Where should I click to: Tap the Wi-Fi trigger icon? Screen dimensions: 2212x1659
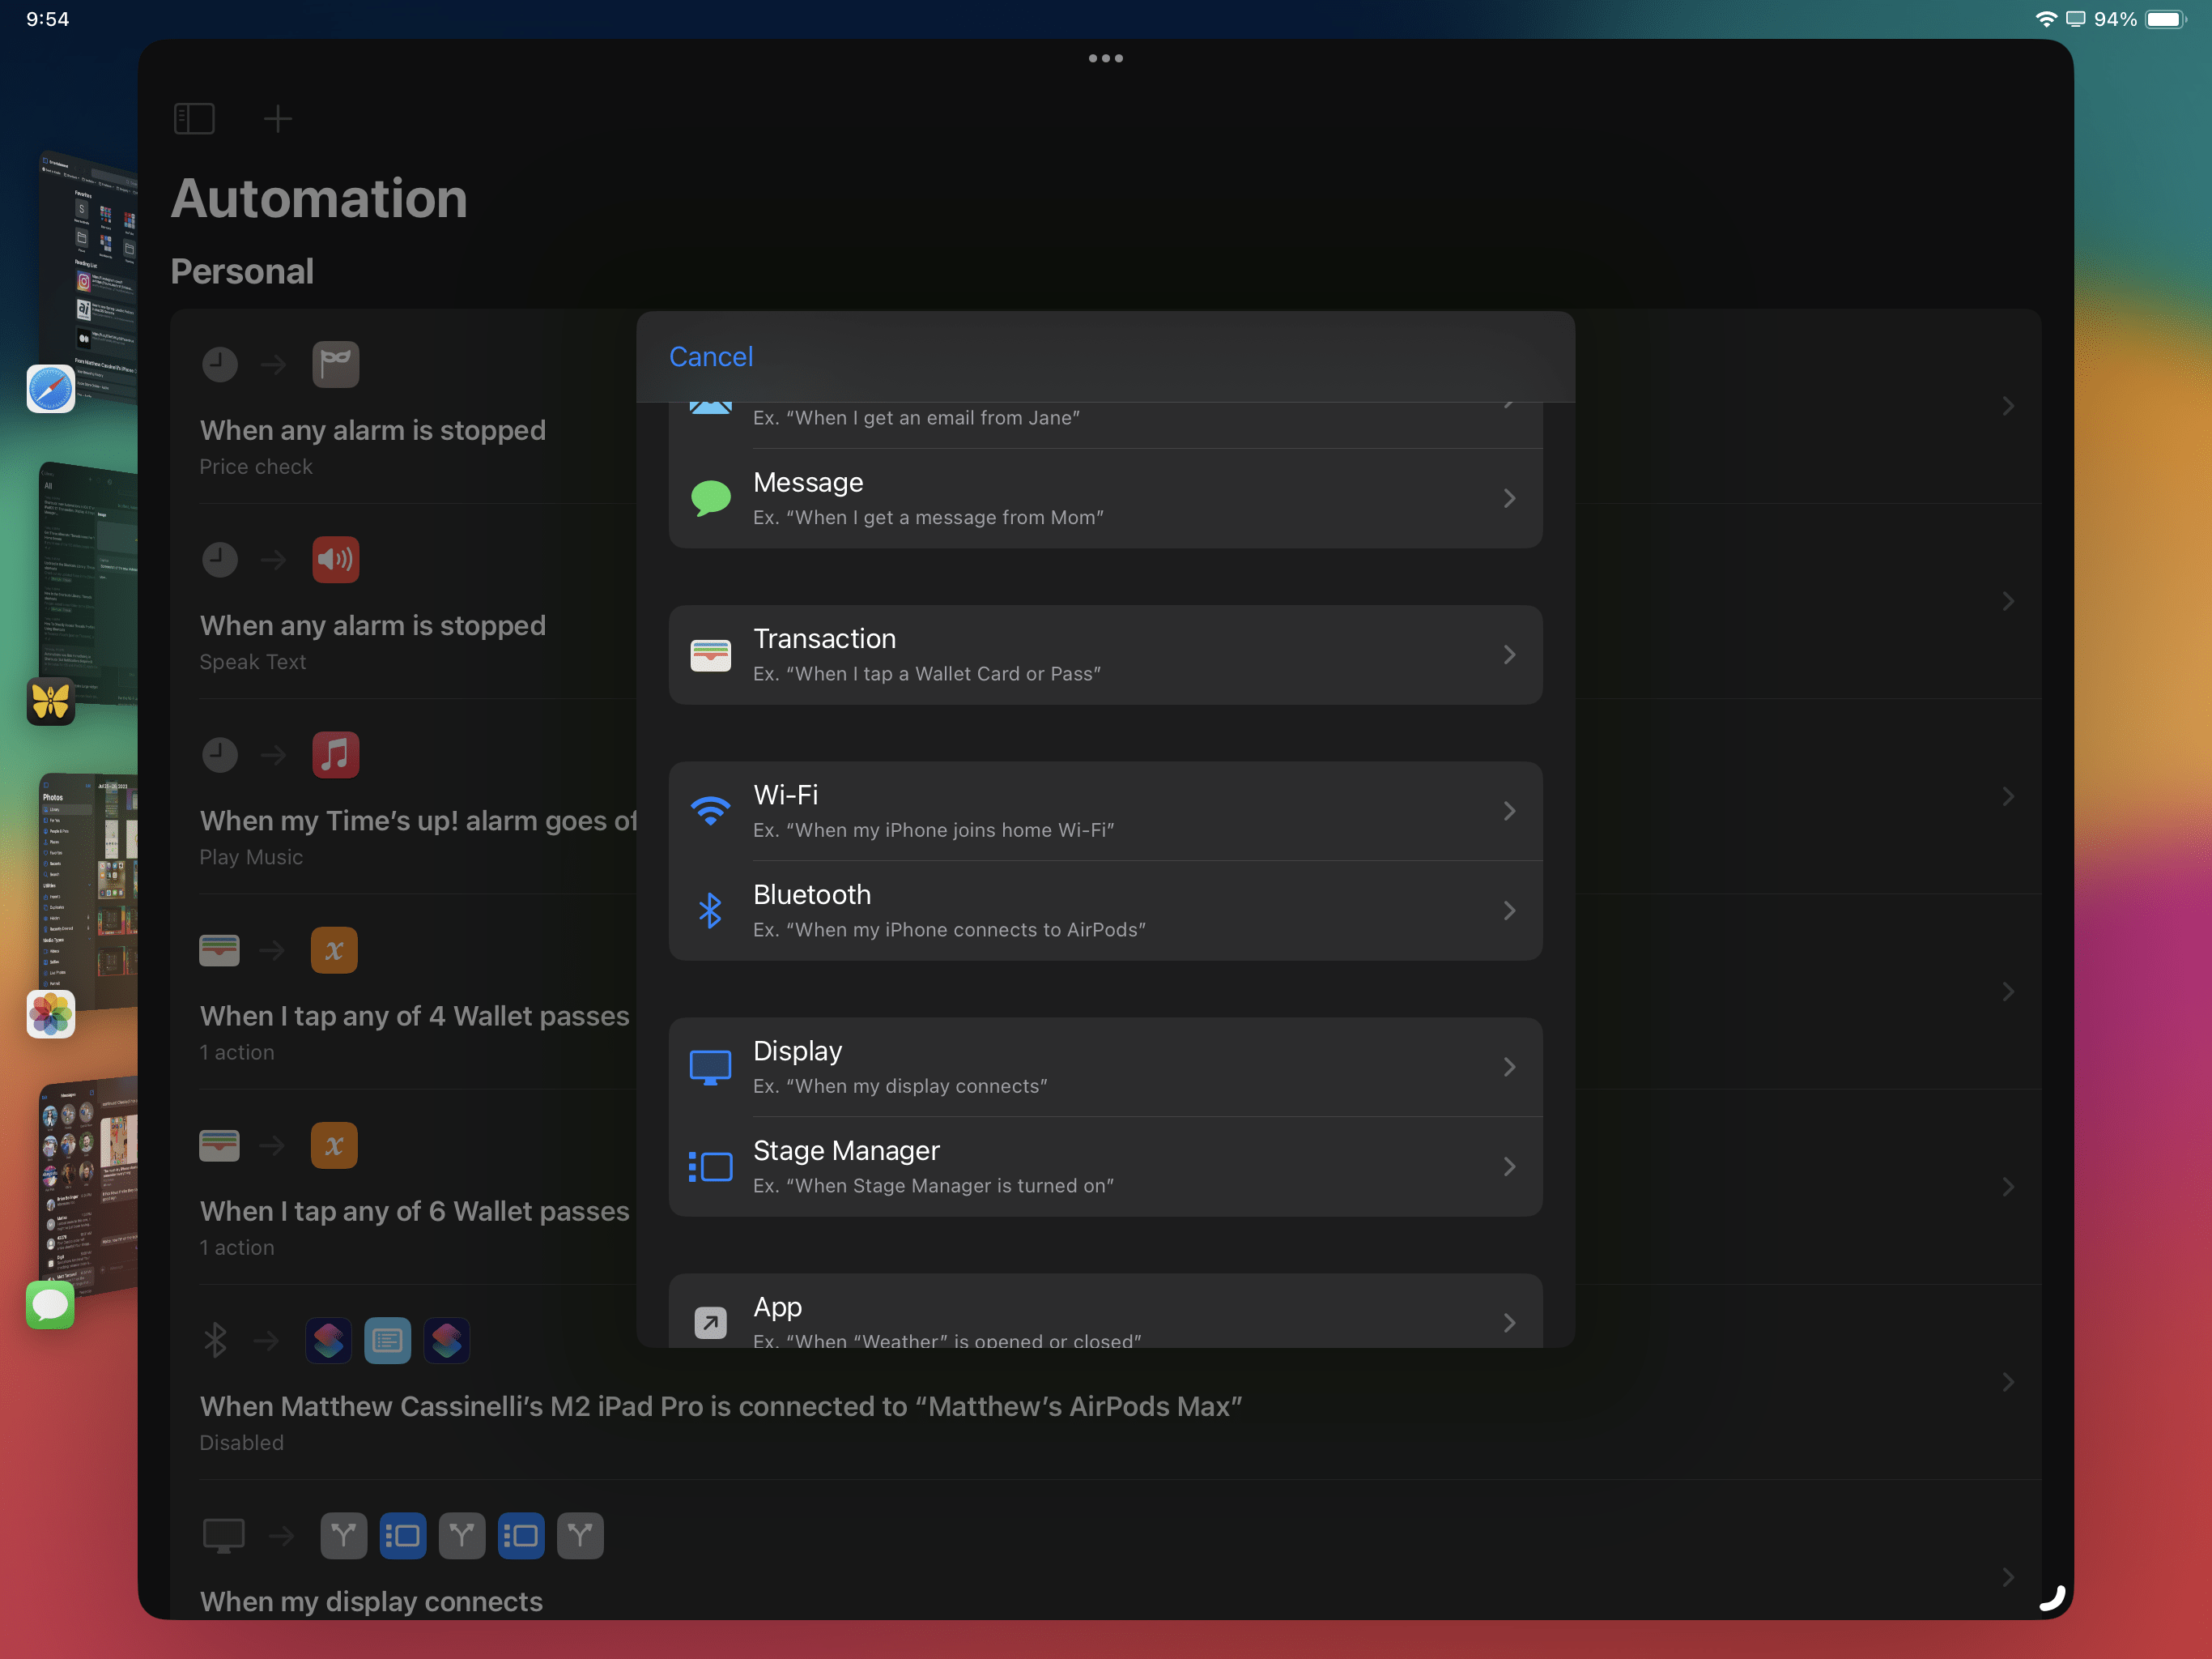pos(710,811)
